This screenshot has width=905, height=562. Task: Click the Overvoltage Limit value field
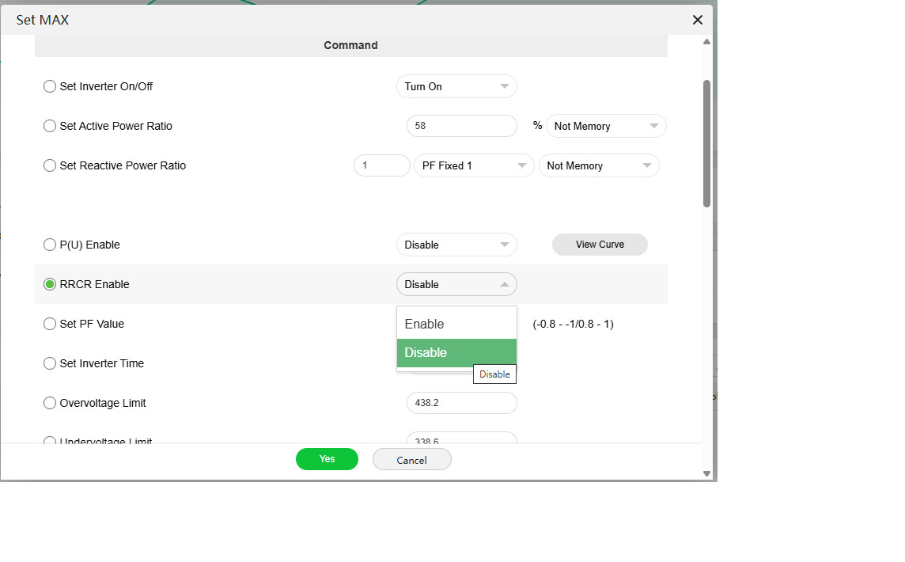tap(461, 403)
